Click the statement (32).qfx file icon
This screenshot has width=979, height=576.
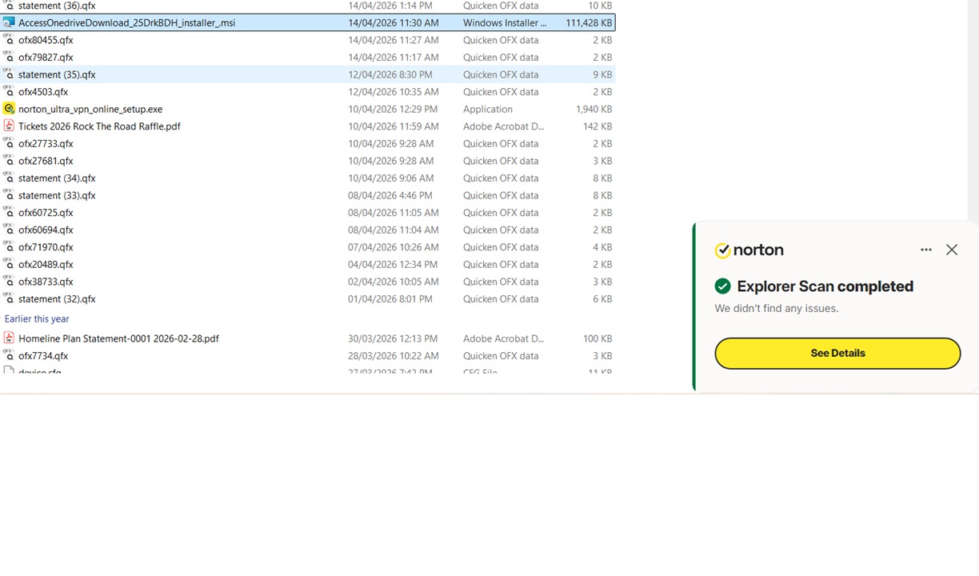point(9,299)
